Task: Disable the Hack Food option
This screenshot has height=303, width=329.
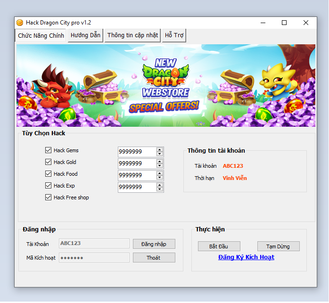Action: 48,174
